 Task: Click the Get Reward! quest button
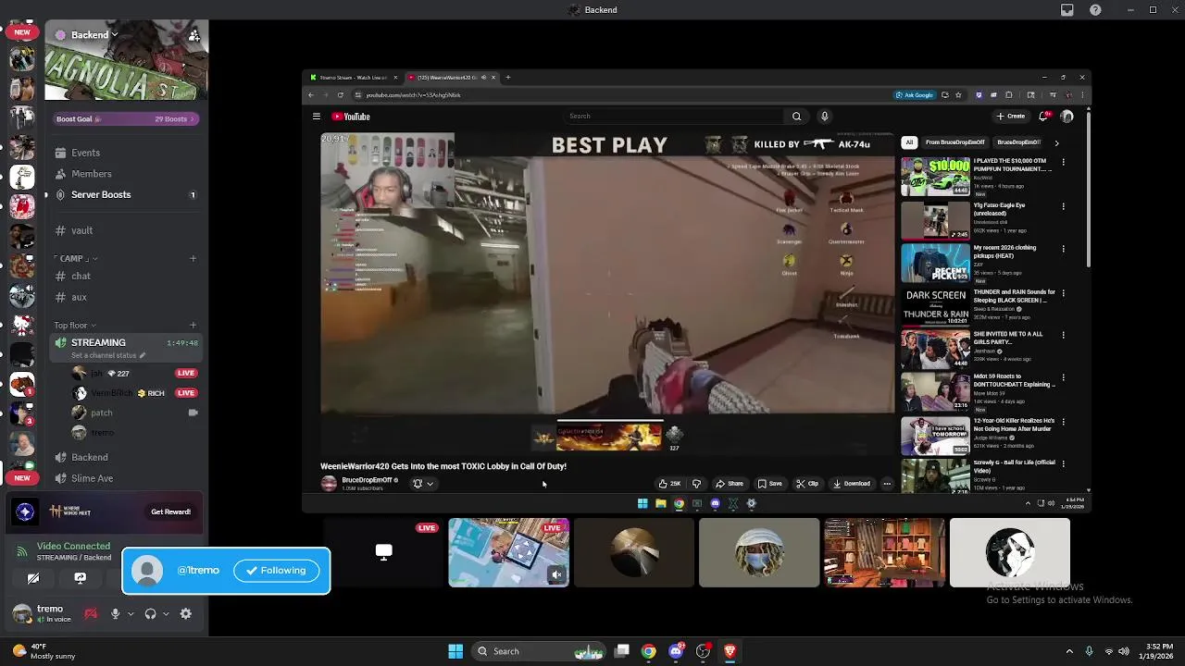click(x=170, y=512)
